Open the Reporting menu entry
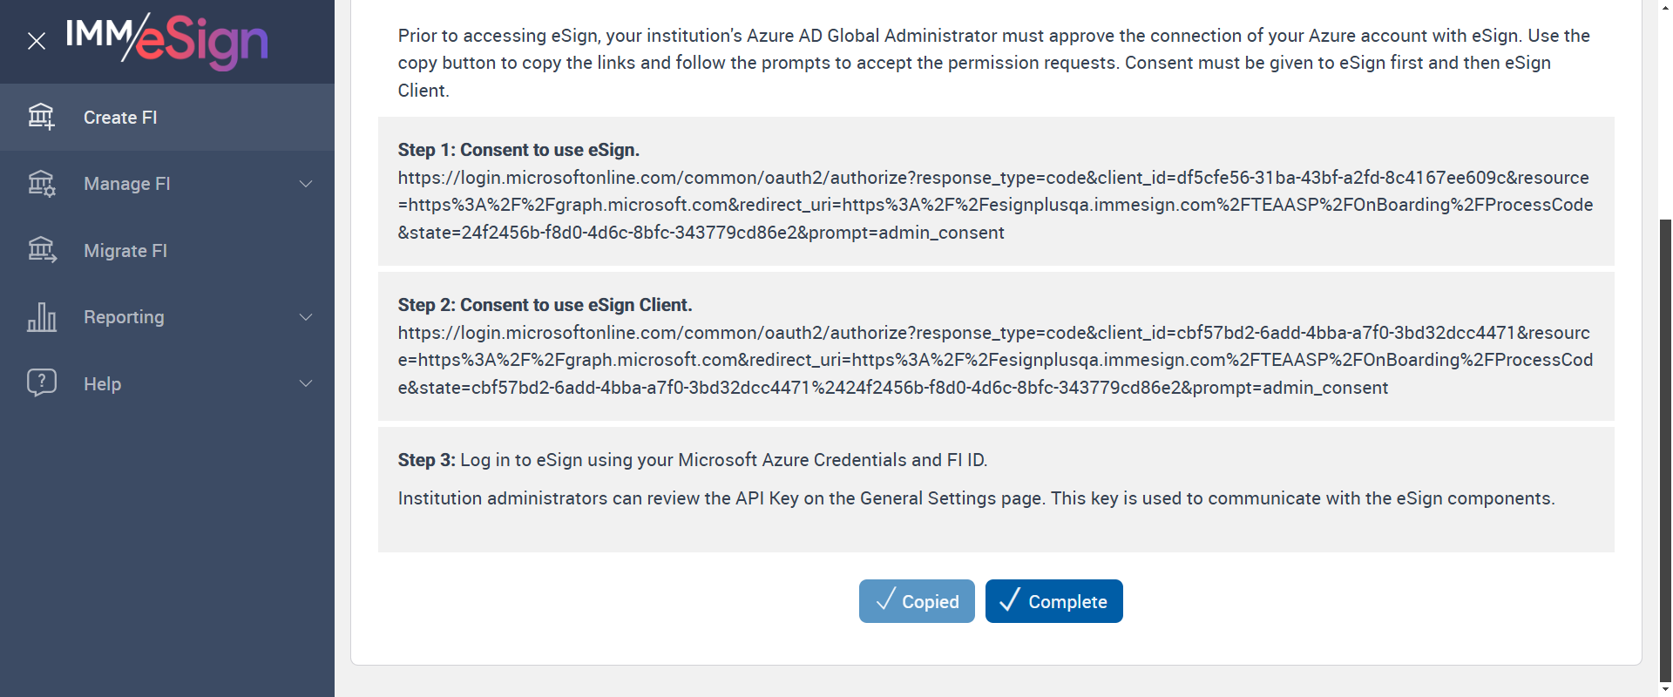The image size is (1673, 697). point(124,317)
